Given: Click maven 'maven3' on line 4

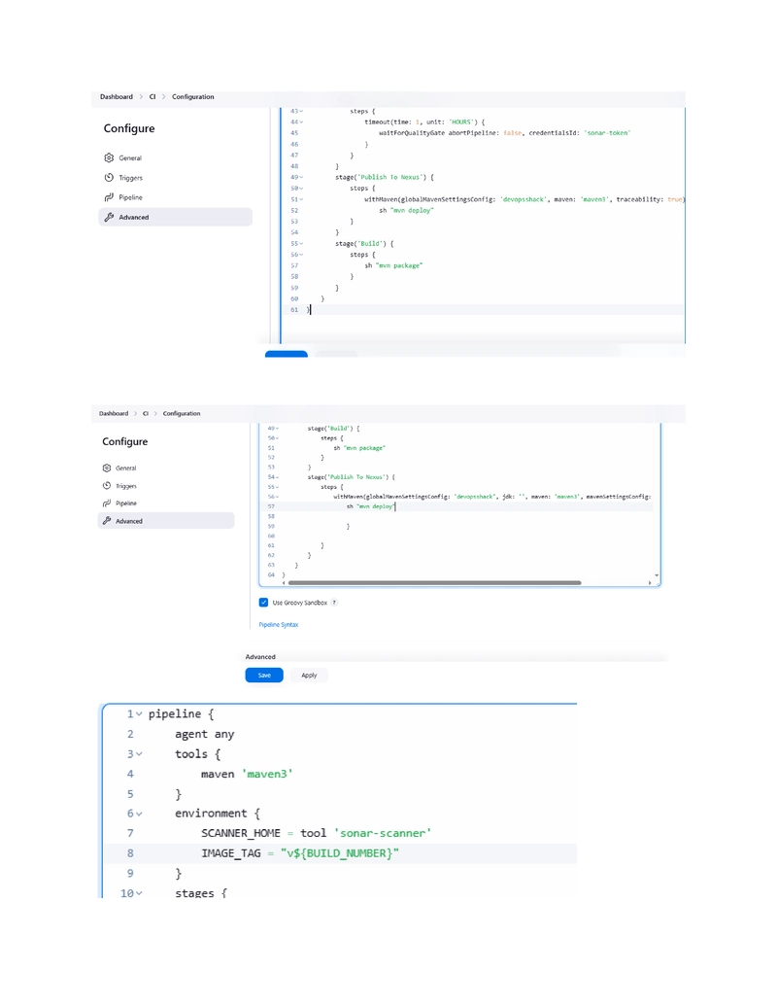Looking at the screenshot, I should 247,775.
